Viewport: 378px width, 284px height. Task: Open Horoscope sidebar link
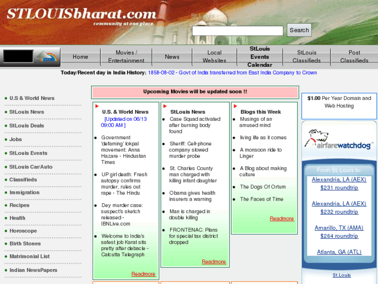click(23, 231)
